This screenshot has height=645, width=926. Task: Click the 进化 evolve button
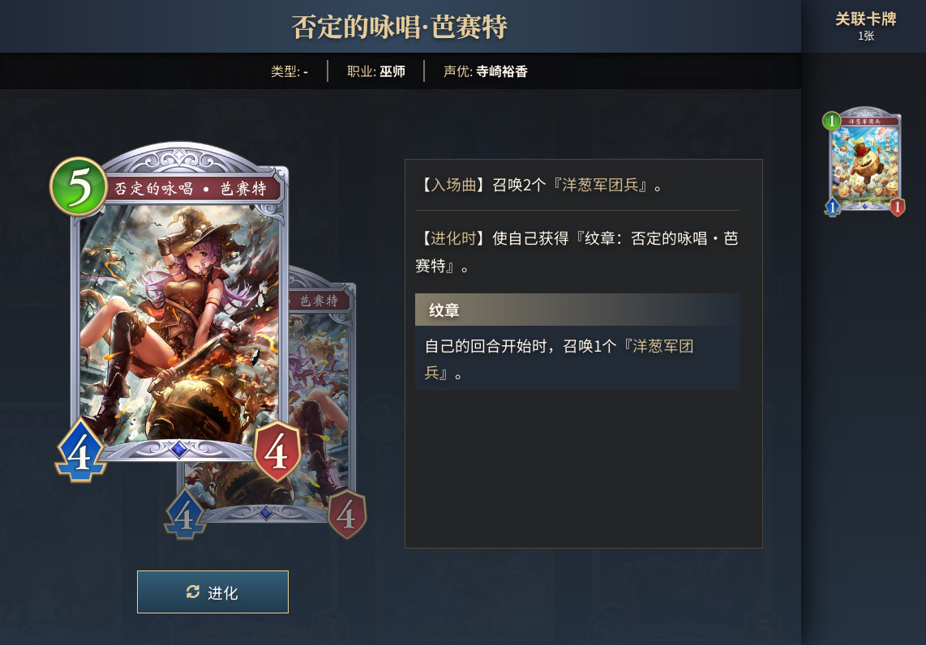(x=212, y=592)
